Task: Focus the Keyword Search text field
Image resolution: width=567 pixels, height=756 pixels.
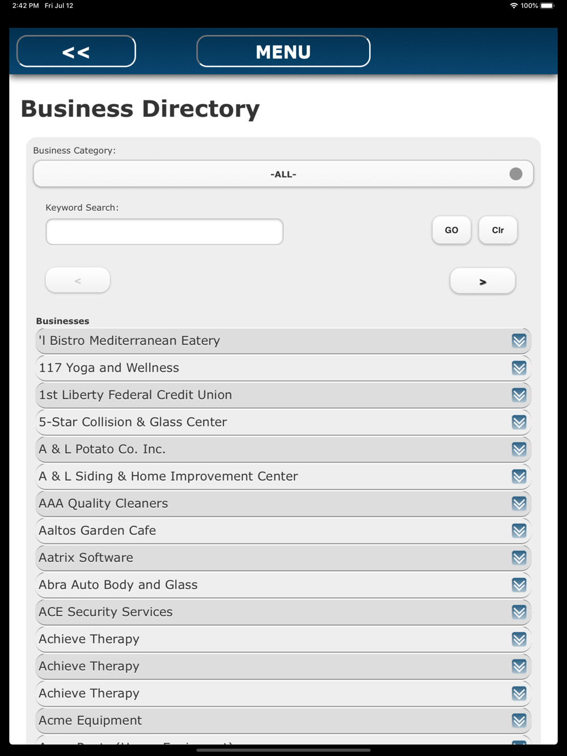Action: point(164,232)
